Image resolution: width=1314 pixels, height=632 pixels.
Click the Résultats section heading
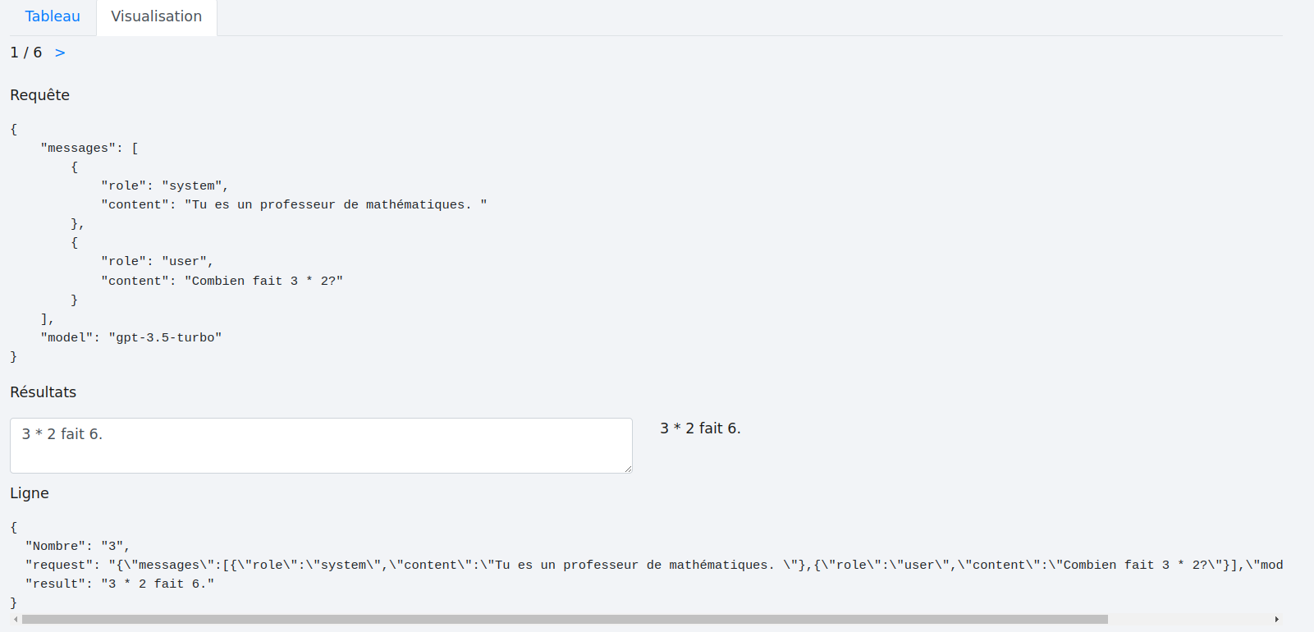click(43, 392)
